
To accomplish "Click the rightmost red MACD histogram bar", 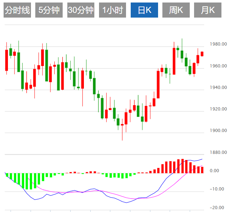I will point(202,170).
